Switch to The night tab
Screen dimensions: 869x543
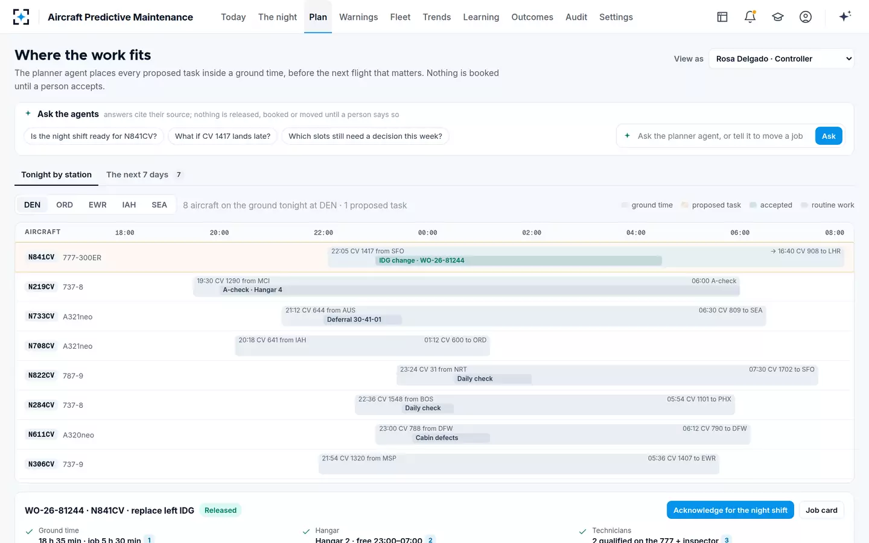click(x=278, y=17)
